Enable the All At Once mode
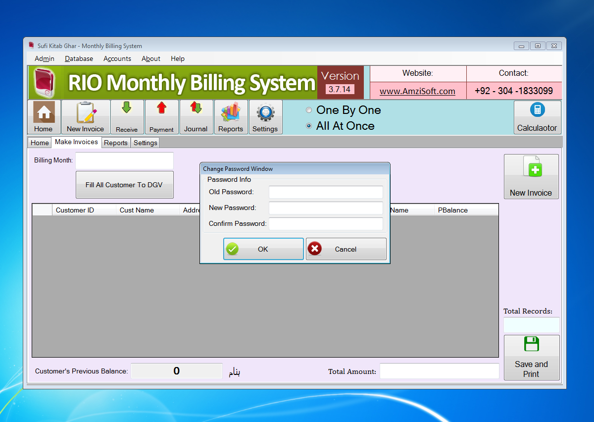This screenshot has width=594, height=422. point(309,126)
